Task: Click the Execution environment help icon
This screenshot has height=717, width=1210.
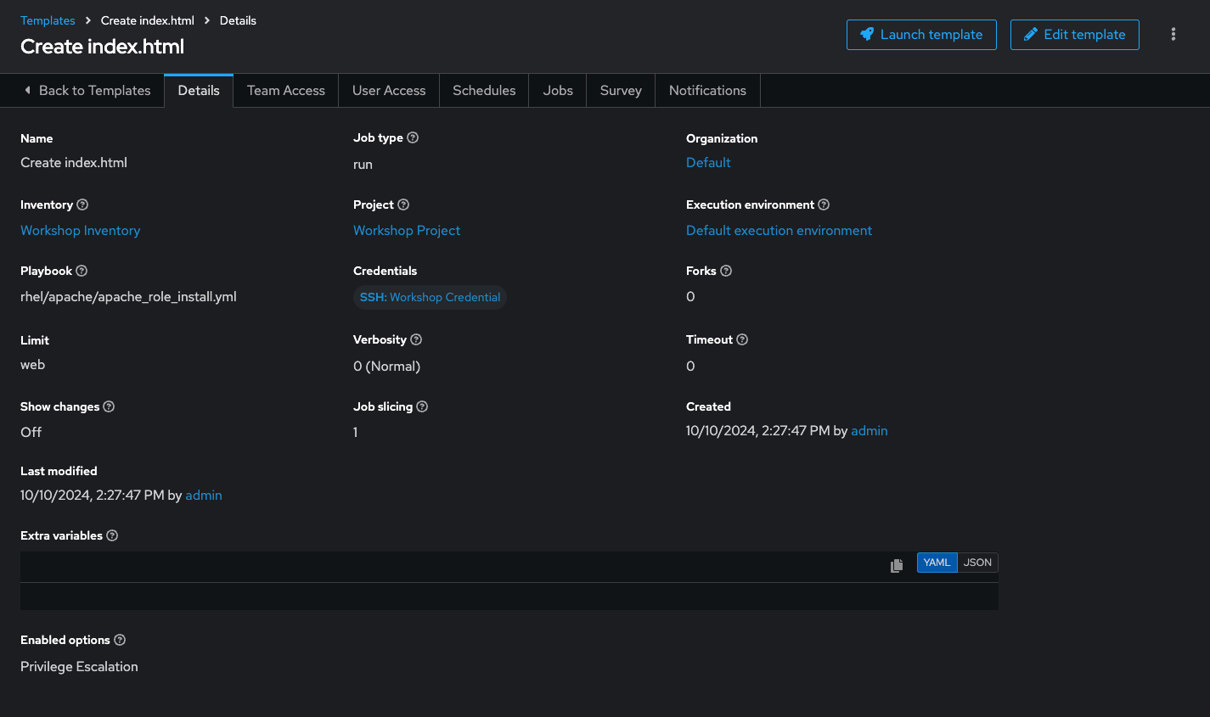Action: (824, 204)
